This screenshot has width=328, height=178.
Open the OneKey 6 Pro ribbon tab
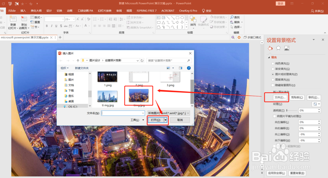[x=188, y=11]
